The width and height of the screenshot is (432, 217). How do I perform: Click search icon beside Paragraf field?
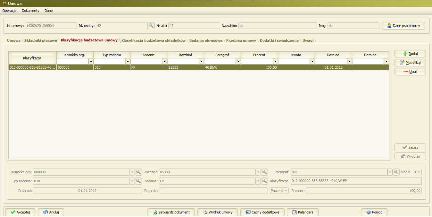(x=396, y=172)
